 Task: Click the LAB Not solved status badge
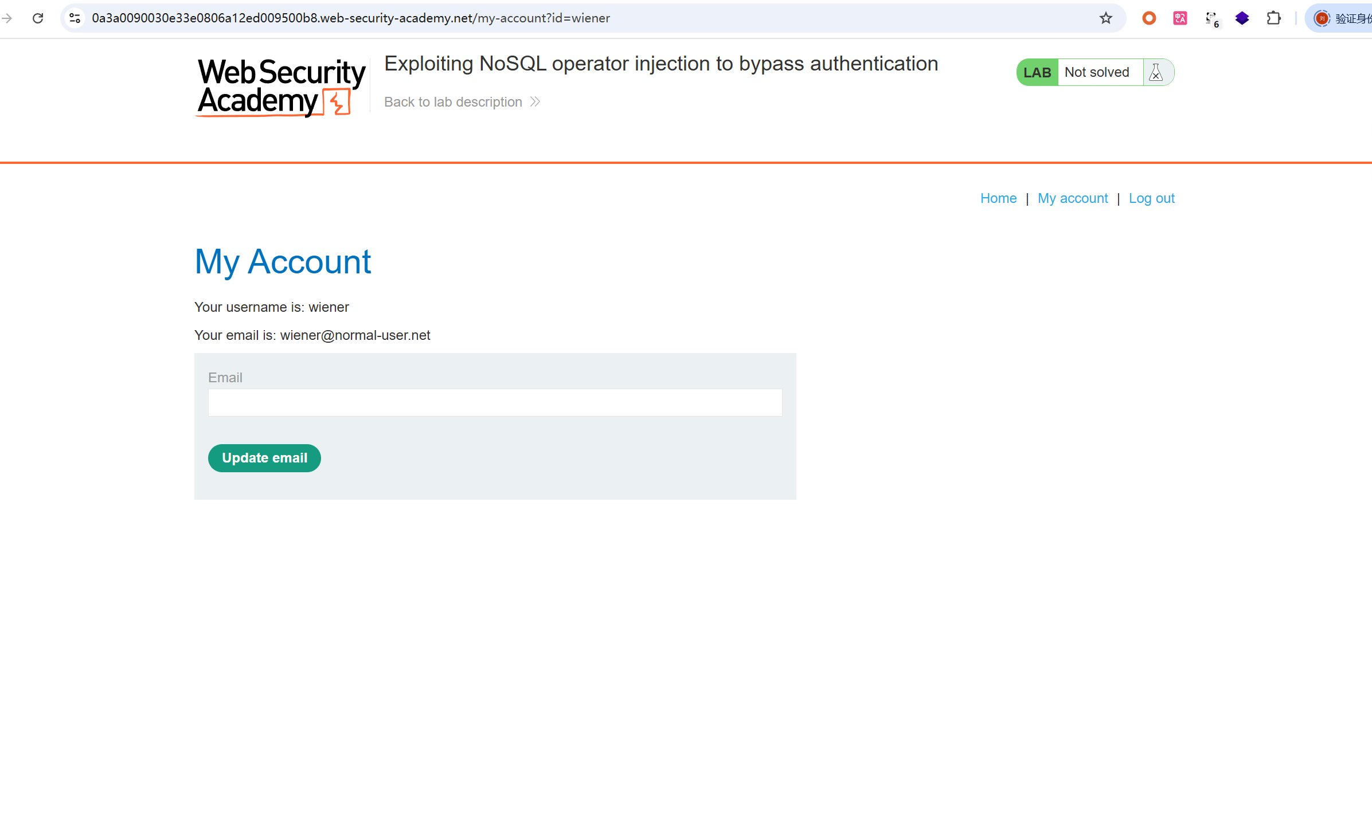[1079, 72]
